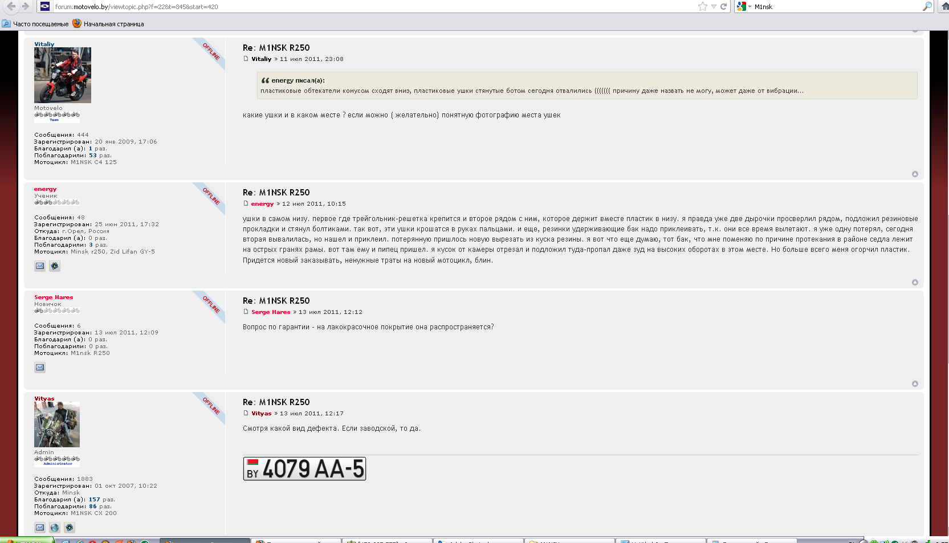Open Vitaliy's profile from the username
Screen dimensions: 949x543
point(44,44)
